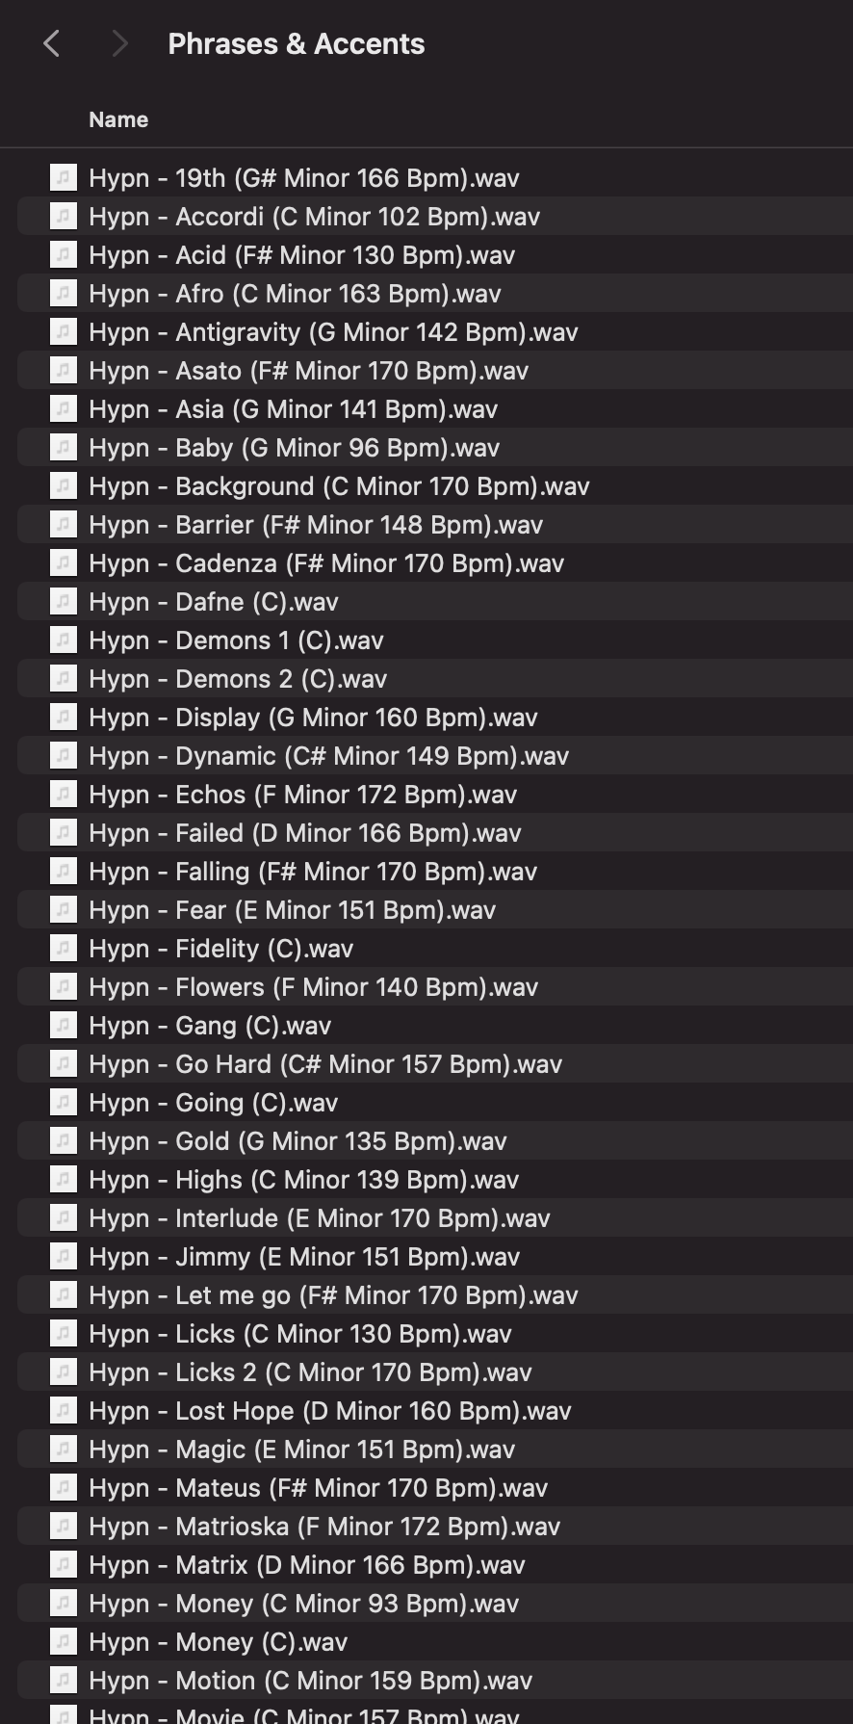Screen dimensions: 853x1724
Task: Select Hypn - Let me go file
Action: pyautogui.click(x=333, y=1295)
